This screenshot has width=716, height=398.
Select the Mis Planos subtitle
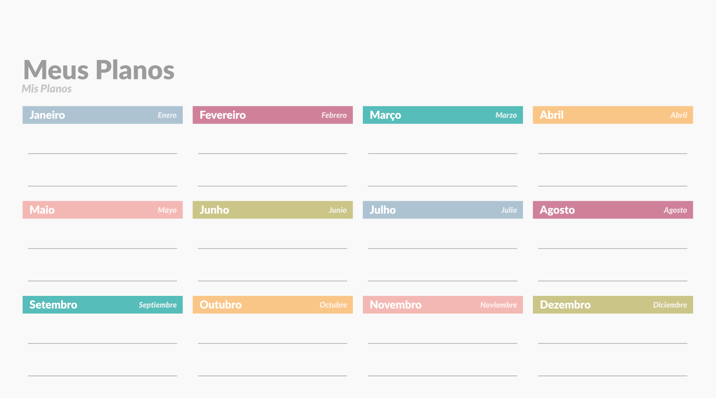[47, 89]
